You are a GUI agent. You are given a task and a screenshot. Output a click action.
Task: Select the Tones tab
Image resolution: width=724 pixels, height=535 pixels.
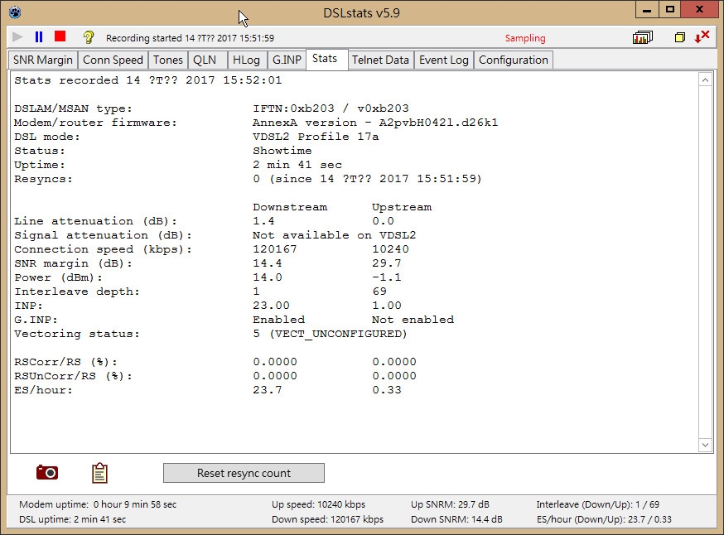pos(168,60)
